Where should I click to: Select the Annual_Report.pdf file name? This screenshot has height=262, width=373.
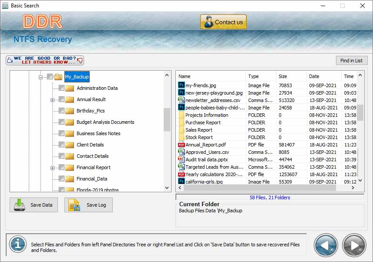coord(206,145)
